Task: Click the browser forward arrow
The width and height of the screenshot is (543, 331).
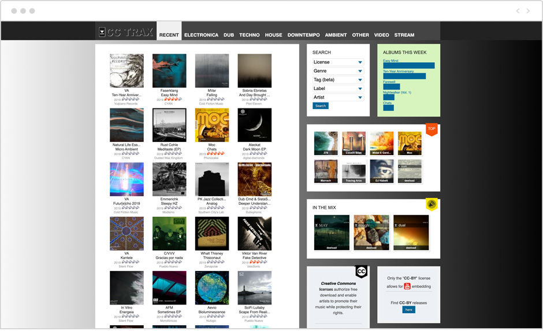Action: click(x=528, y=11)
